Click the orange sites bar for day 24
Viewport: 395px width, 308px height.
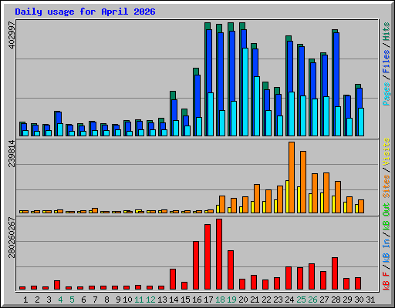coord(292,177)
